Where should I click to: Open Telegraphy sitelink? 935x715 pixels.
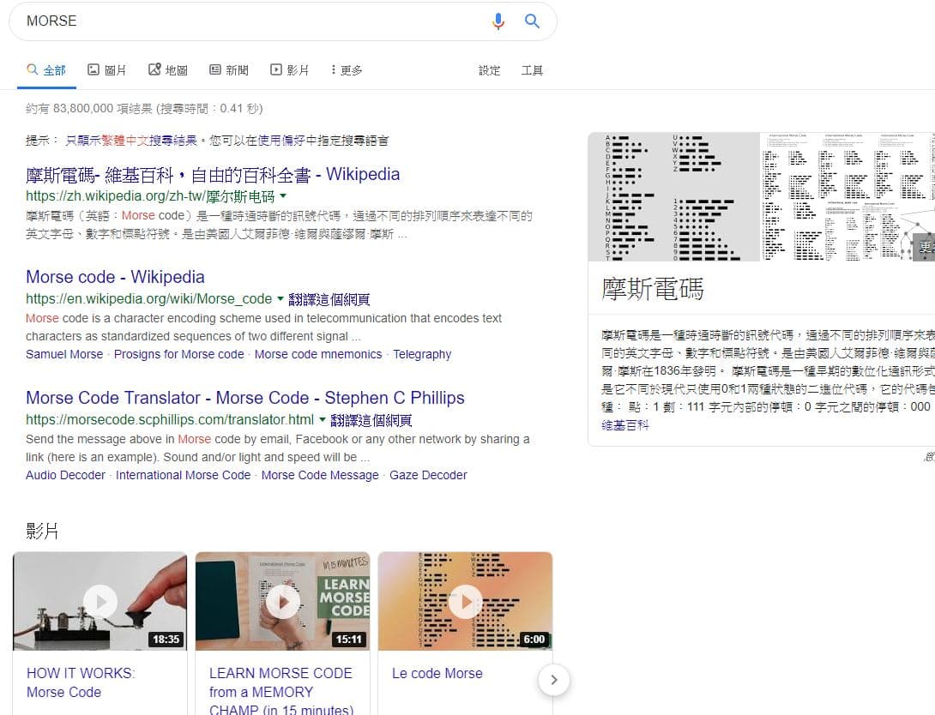coord(422,354)
